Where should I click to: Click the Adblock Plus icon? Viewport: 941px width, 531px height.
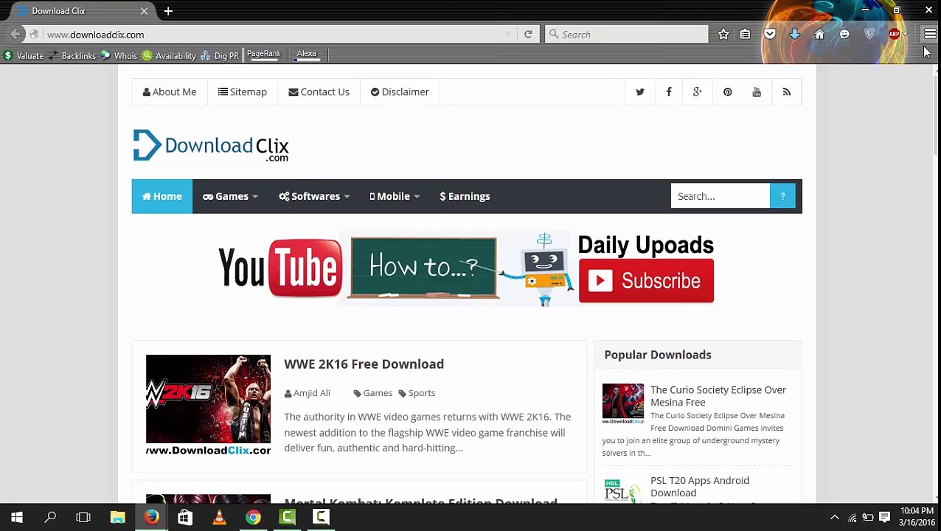(x=894, y=35)
